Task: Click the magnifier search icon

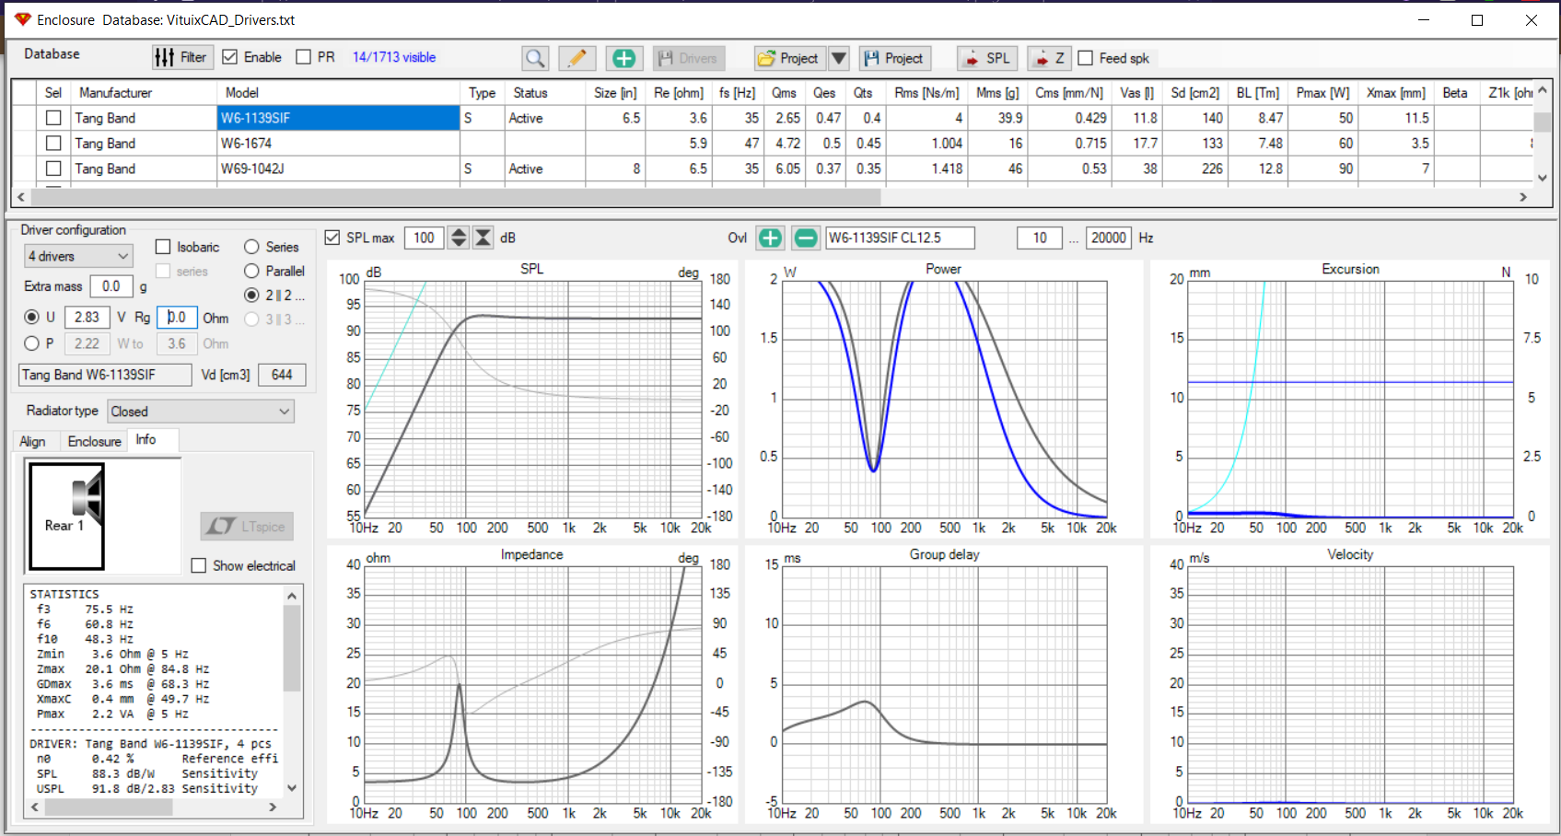Action: (535, 58)
